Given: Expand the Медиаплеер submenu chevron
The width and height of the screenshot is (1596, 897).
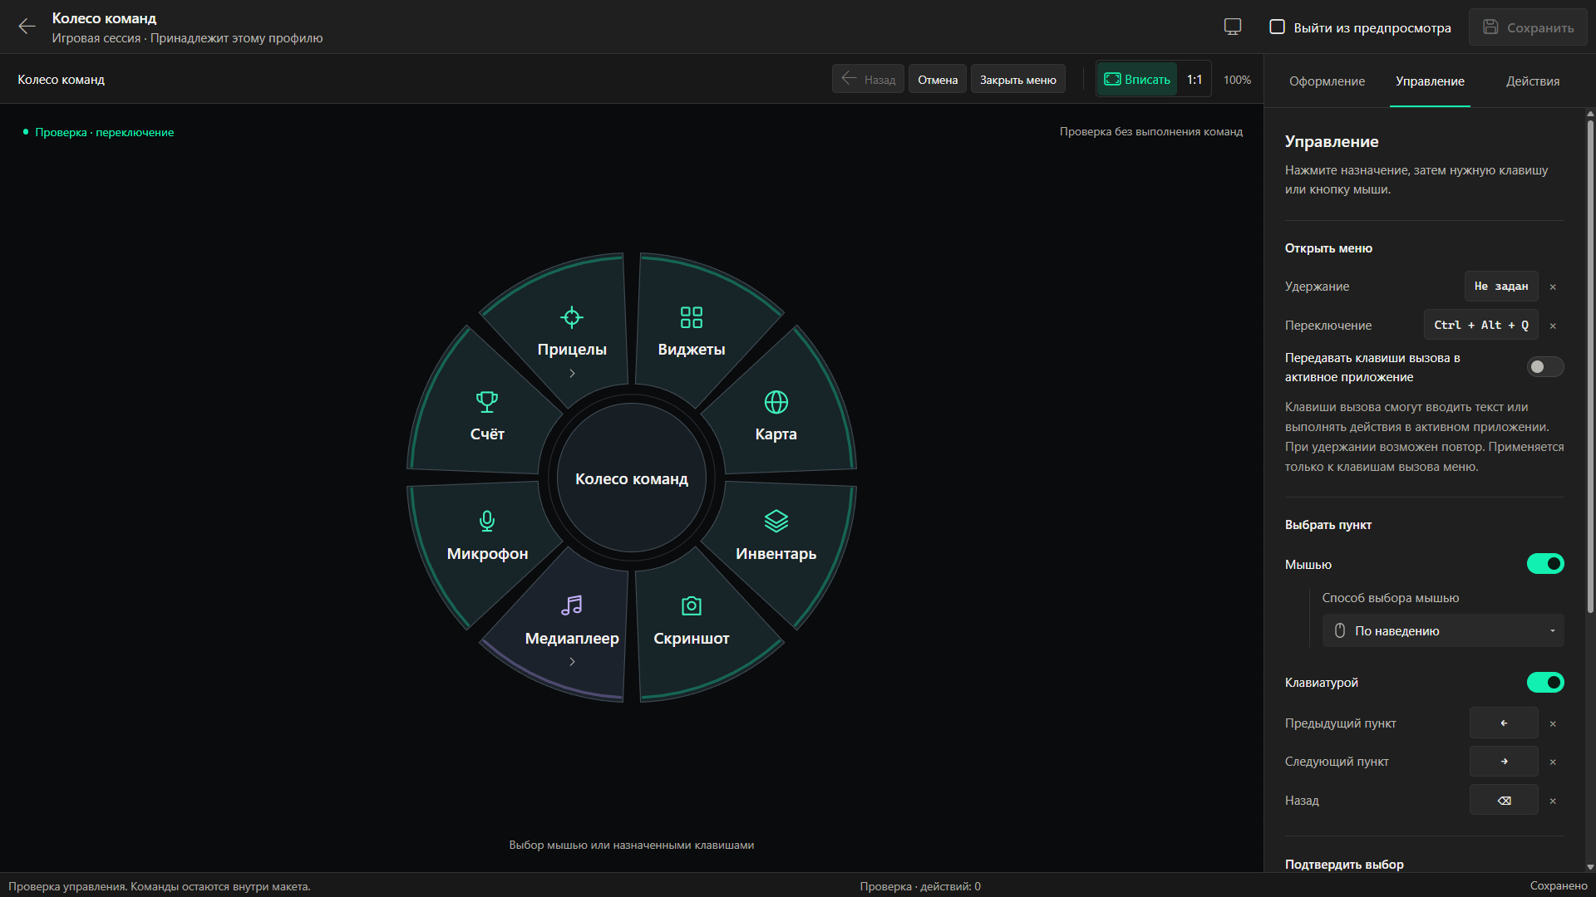Looking at the screenshot, I should (572, 662).
